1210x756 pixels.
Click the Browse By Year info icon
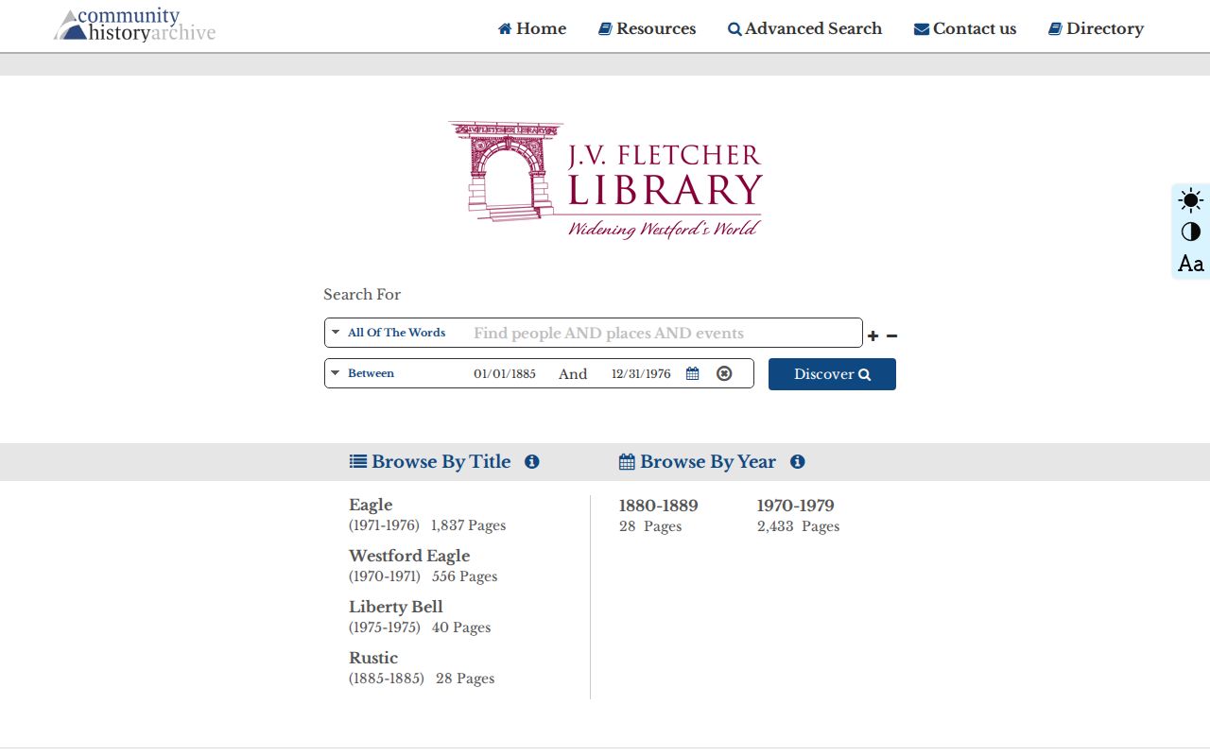tap(798, 462)
